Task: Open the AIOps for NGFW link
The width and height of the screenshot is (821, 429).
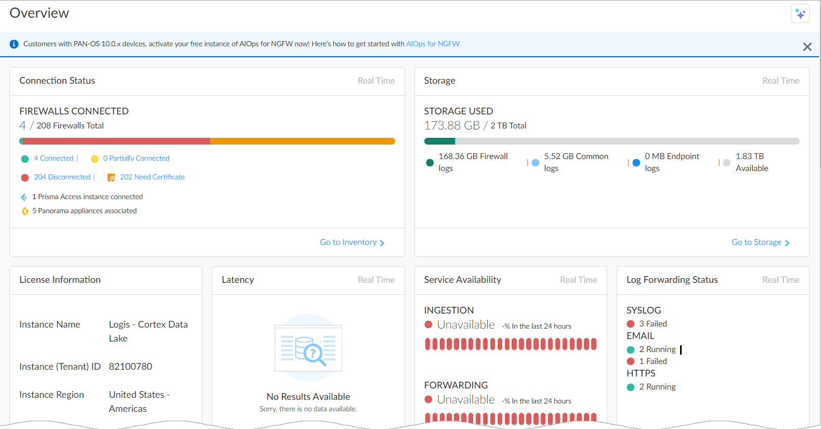Action: (433, 44)
